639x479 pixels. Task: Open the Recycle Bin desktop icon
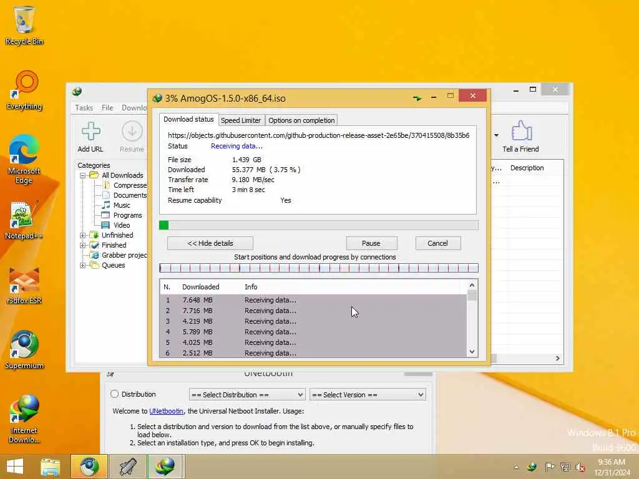point(24,24)
